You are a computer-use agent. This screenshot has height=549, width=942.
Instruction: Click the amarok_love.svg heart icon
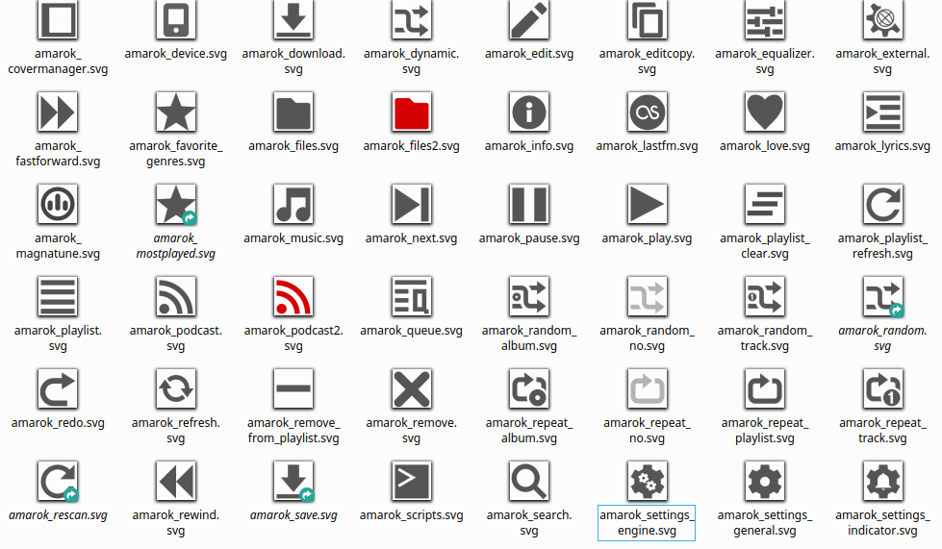coord(764,112)
